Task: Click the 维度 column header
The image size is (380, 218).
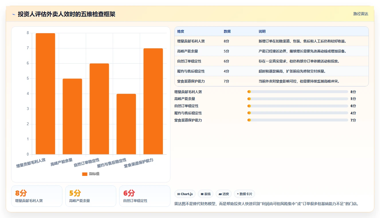Action: pos(181,31)
